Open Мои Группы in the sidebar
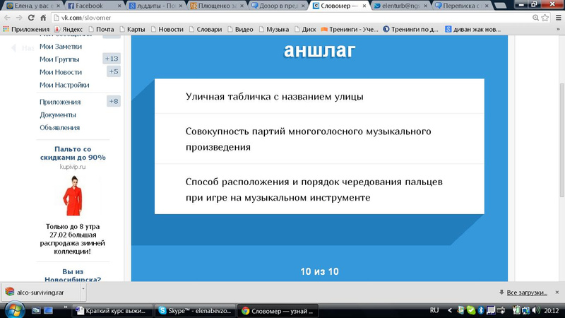The height and width of the screenshot is (318, 565). tap(59, 59)
